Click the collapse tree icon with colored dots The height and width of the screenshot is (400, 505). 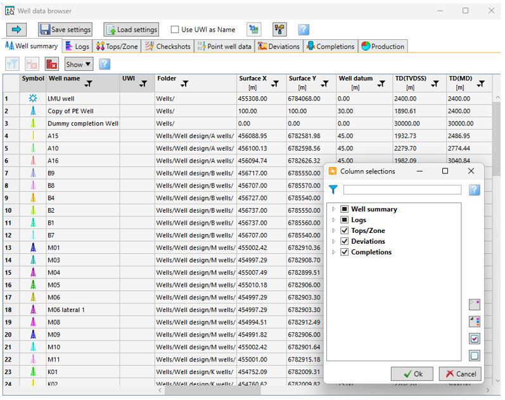click(475, 321)
